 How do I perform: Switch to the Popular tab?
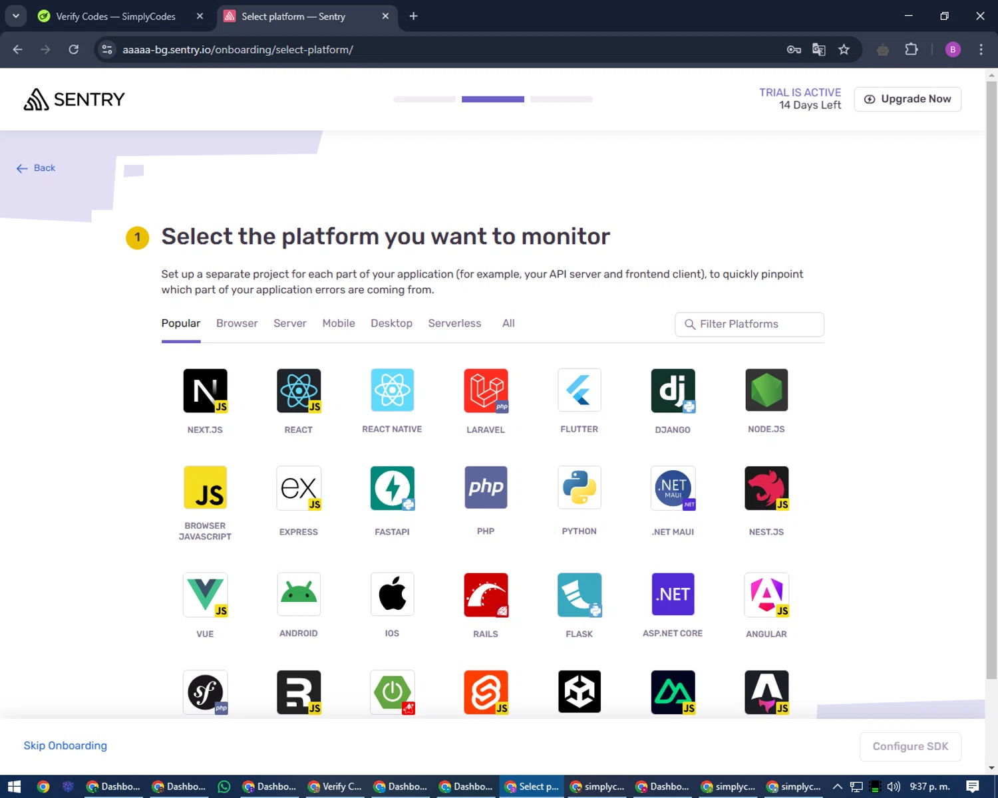[180, 323]
